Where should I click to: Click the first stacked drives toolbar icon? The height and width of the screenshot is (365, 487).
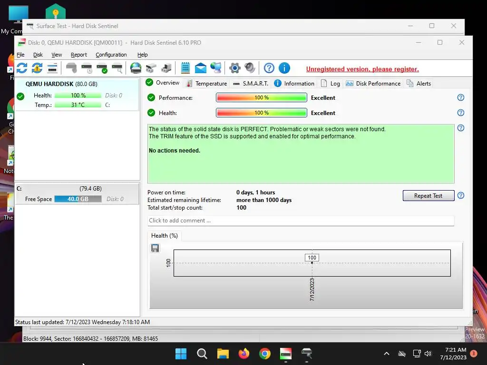click(x=151, y=68)
